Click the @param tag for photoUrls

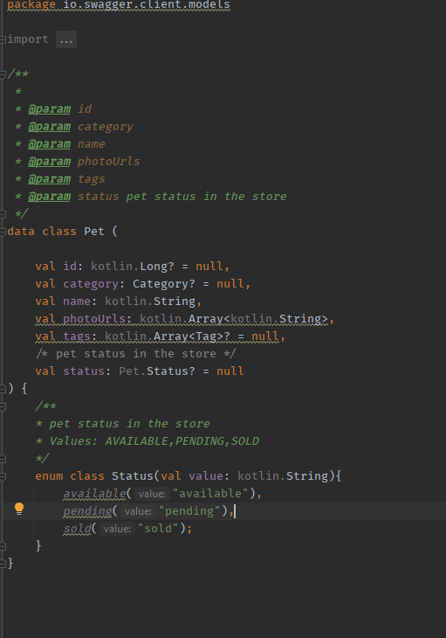pyautogui.click(x=49, y=162)
